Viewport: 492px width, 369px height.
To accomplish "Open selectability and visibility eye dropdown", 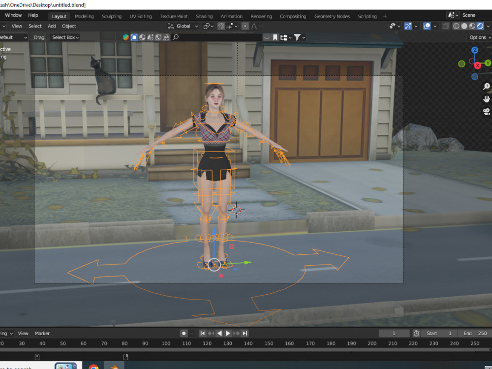I will pos(395,27).
